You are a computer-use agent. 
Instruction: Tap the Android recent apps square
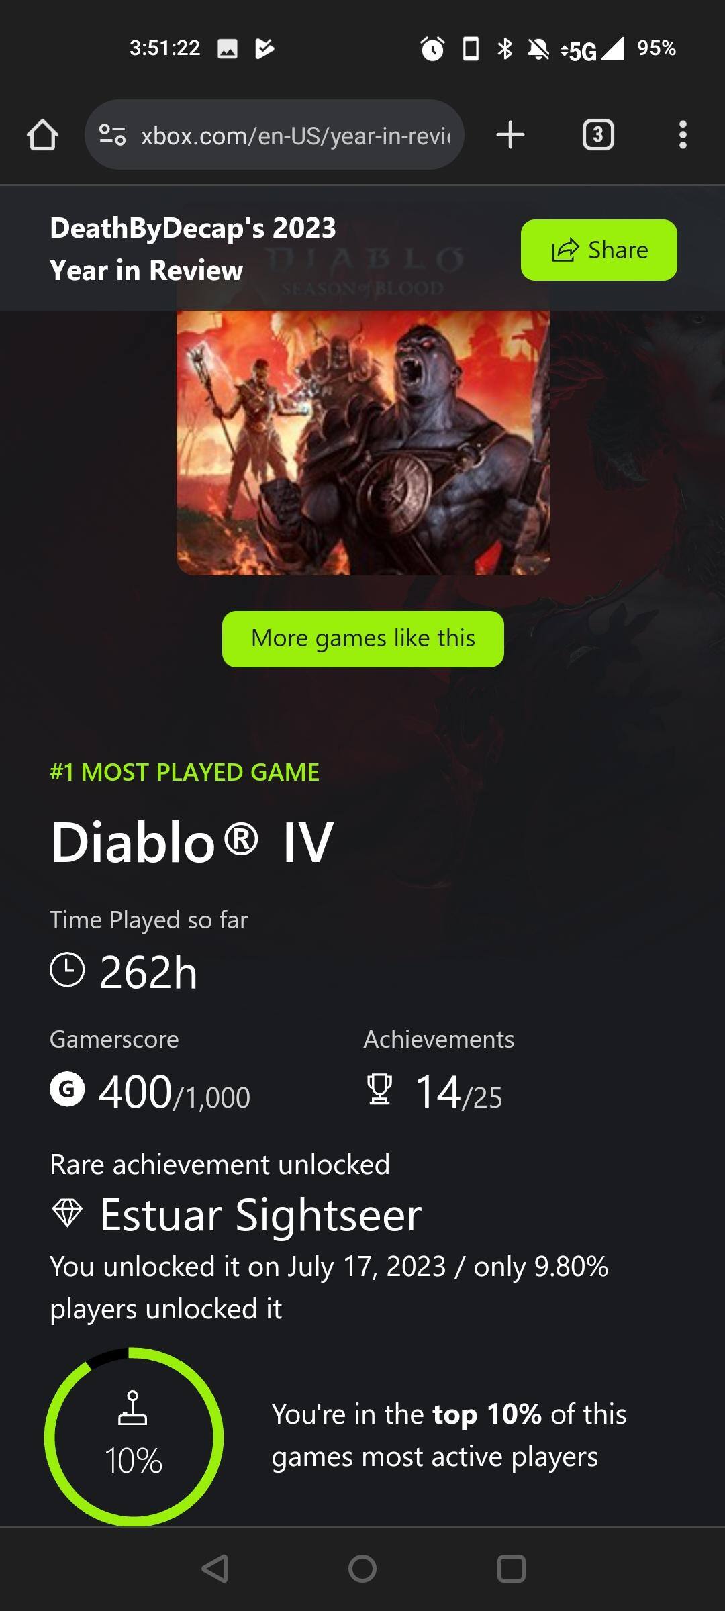pos(511,1569)
